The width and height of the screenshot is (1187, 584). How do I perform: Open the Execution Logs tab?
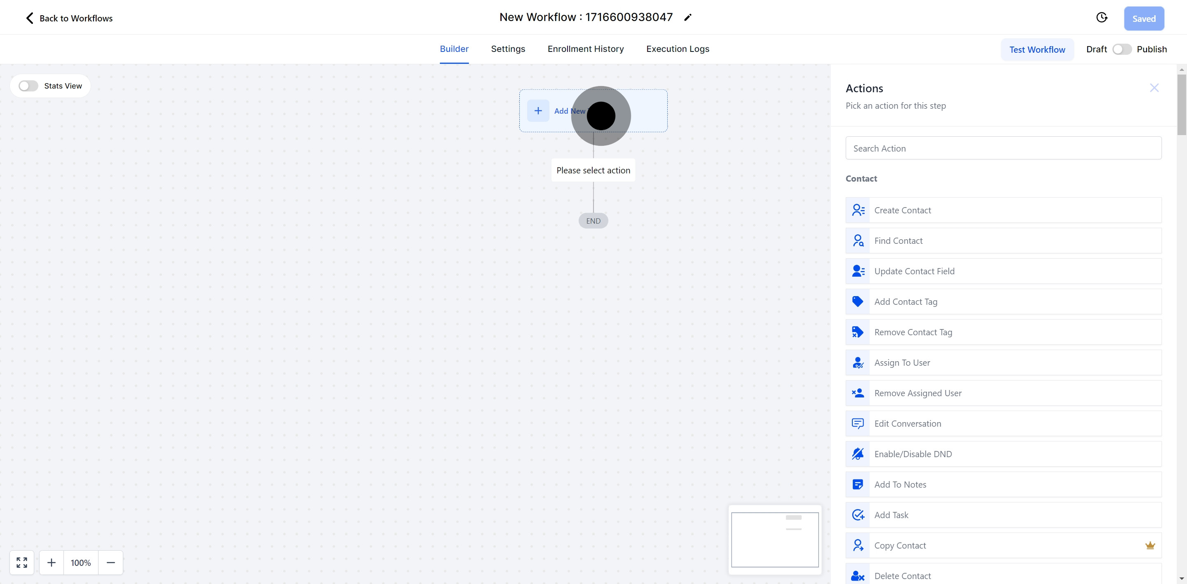tap(677, 49)
